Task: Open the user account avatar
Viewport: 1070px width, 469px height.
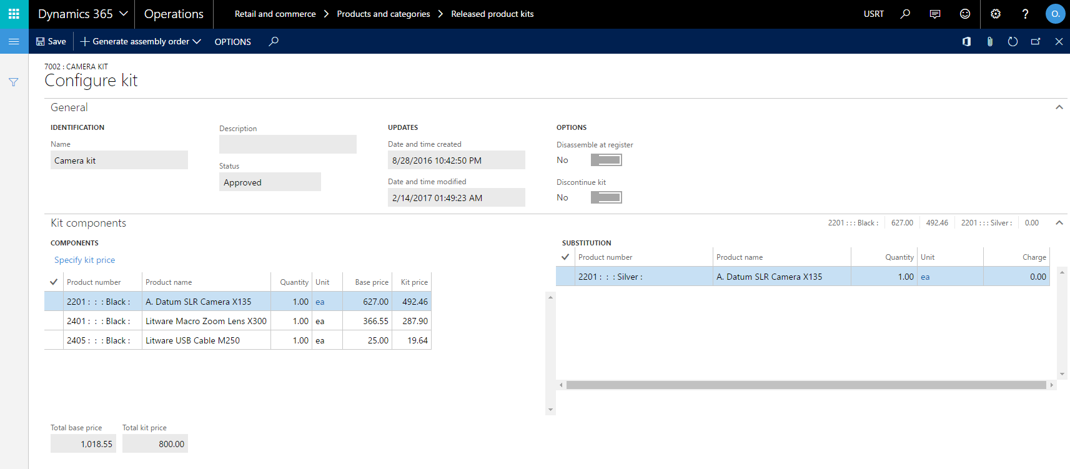Action: pos(1055,14)
